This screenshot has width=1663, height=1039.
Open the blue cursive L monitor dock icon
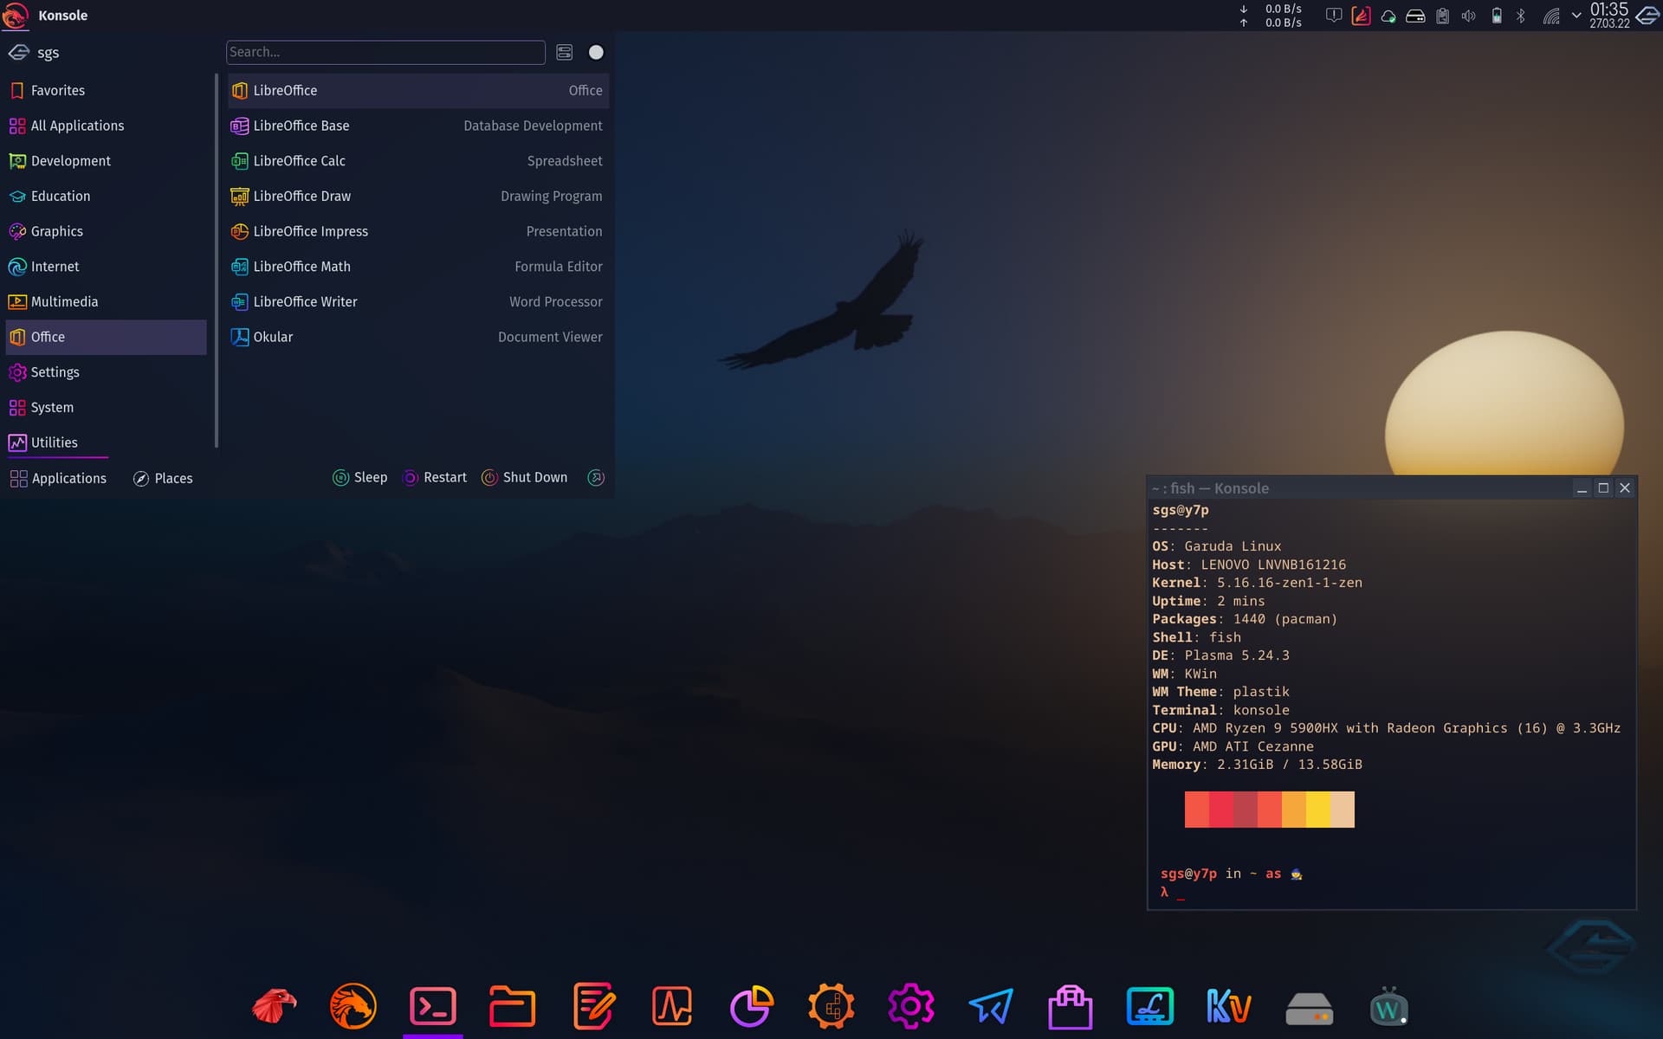point(1150,1006)
